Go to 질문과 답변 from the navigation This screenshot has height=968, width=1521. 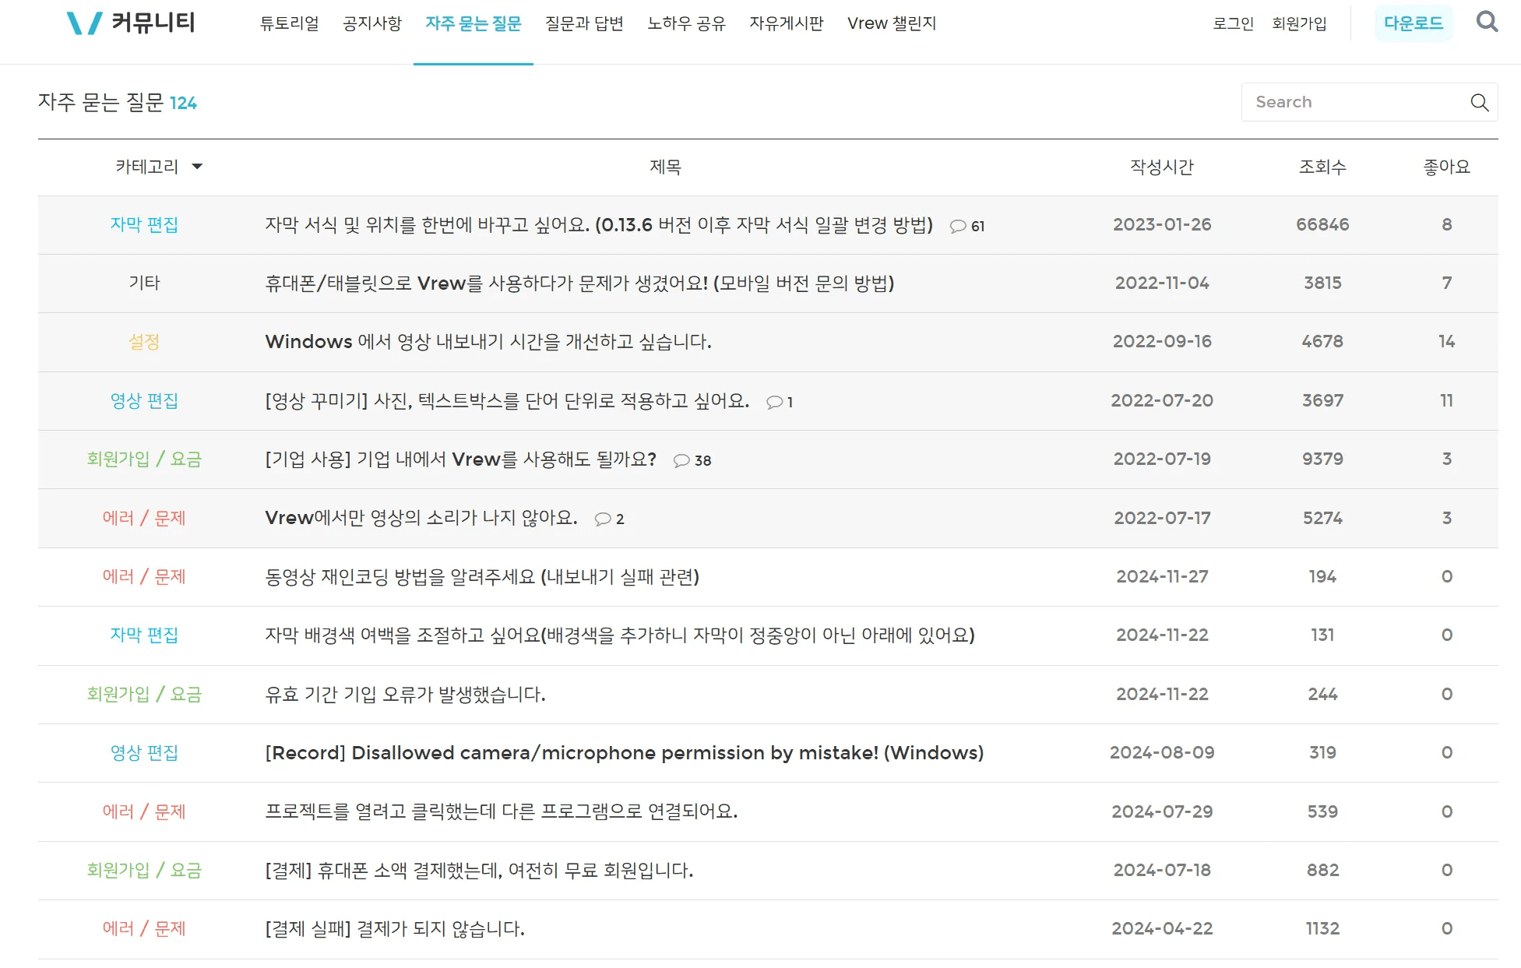click(584, 23)
